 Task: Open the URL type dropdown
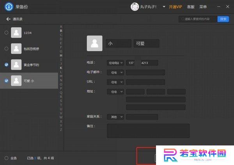point(115,82)
